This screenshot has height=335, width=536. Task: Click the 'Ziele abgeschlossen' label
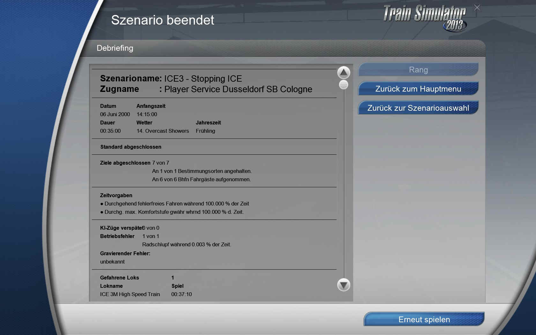[125, 163]
